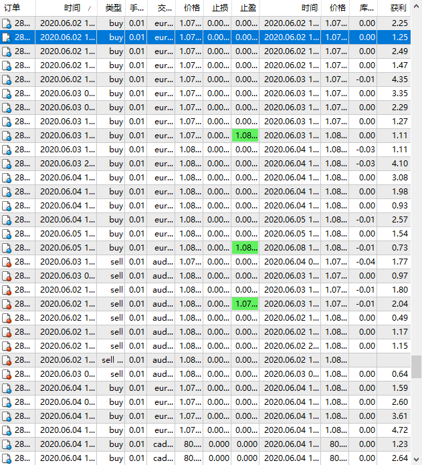Image resolution: width=422 pixels, height=465 pixels.
Task: Click the 2020.06.02 2... close time cell
Action: point(290,346)
